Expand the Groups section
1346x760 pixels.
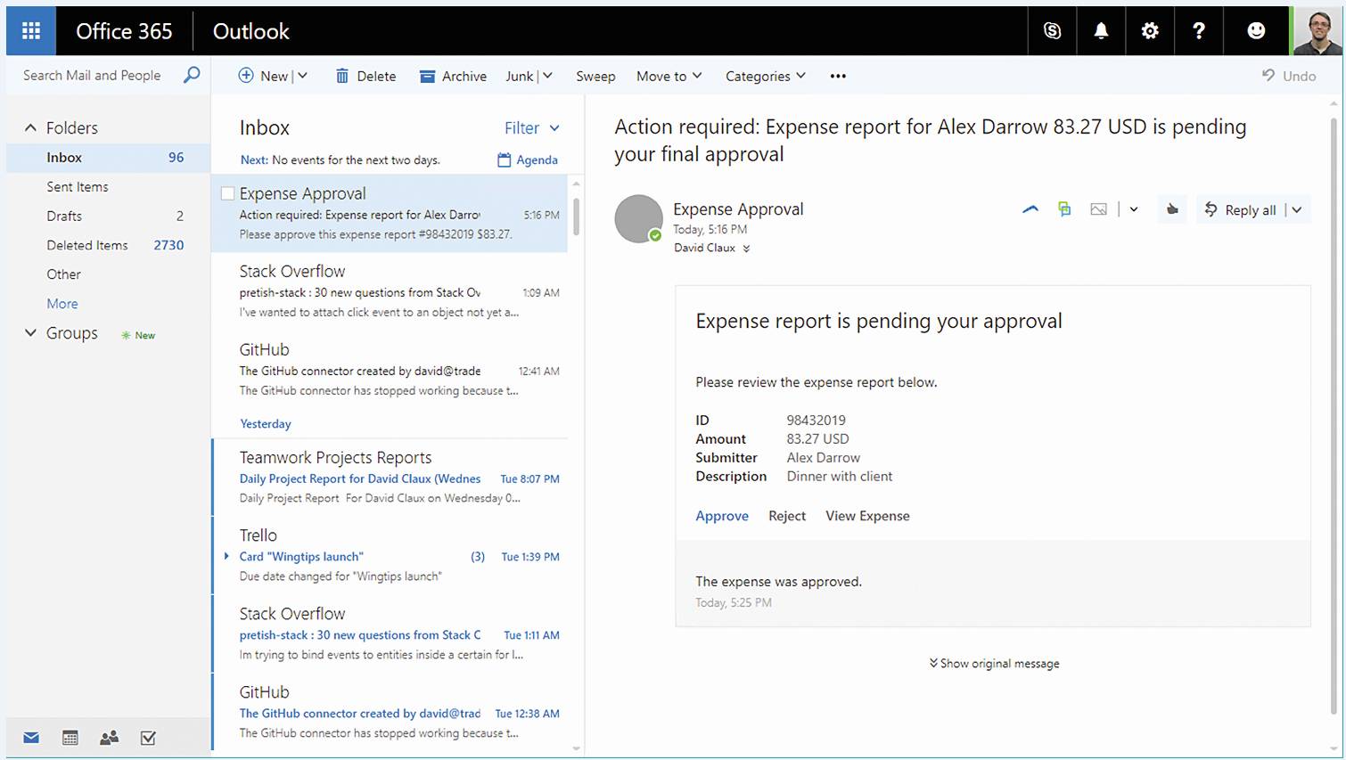(x=30, y=332)
